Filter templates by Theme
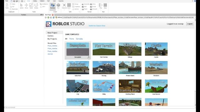200x112 pixels. (x=72, y=39)
